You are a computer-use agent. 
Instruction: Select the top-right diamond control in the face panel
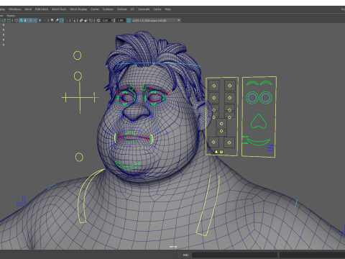(x=230, y=86)
